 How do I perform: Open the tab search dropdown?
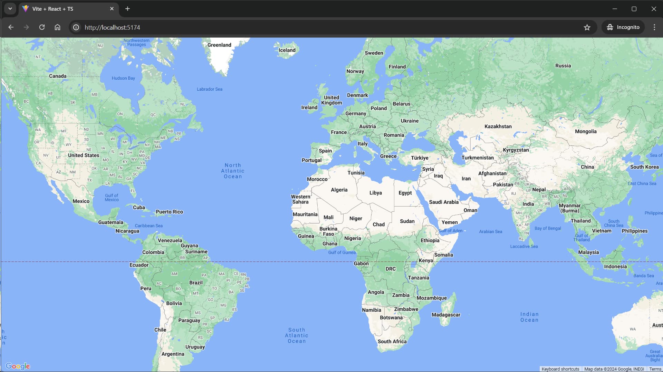tap(10, 9)
